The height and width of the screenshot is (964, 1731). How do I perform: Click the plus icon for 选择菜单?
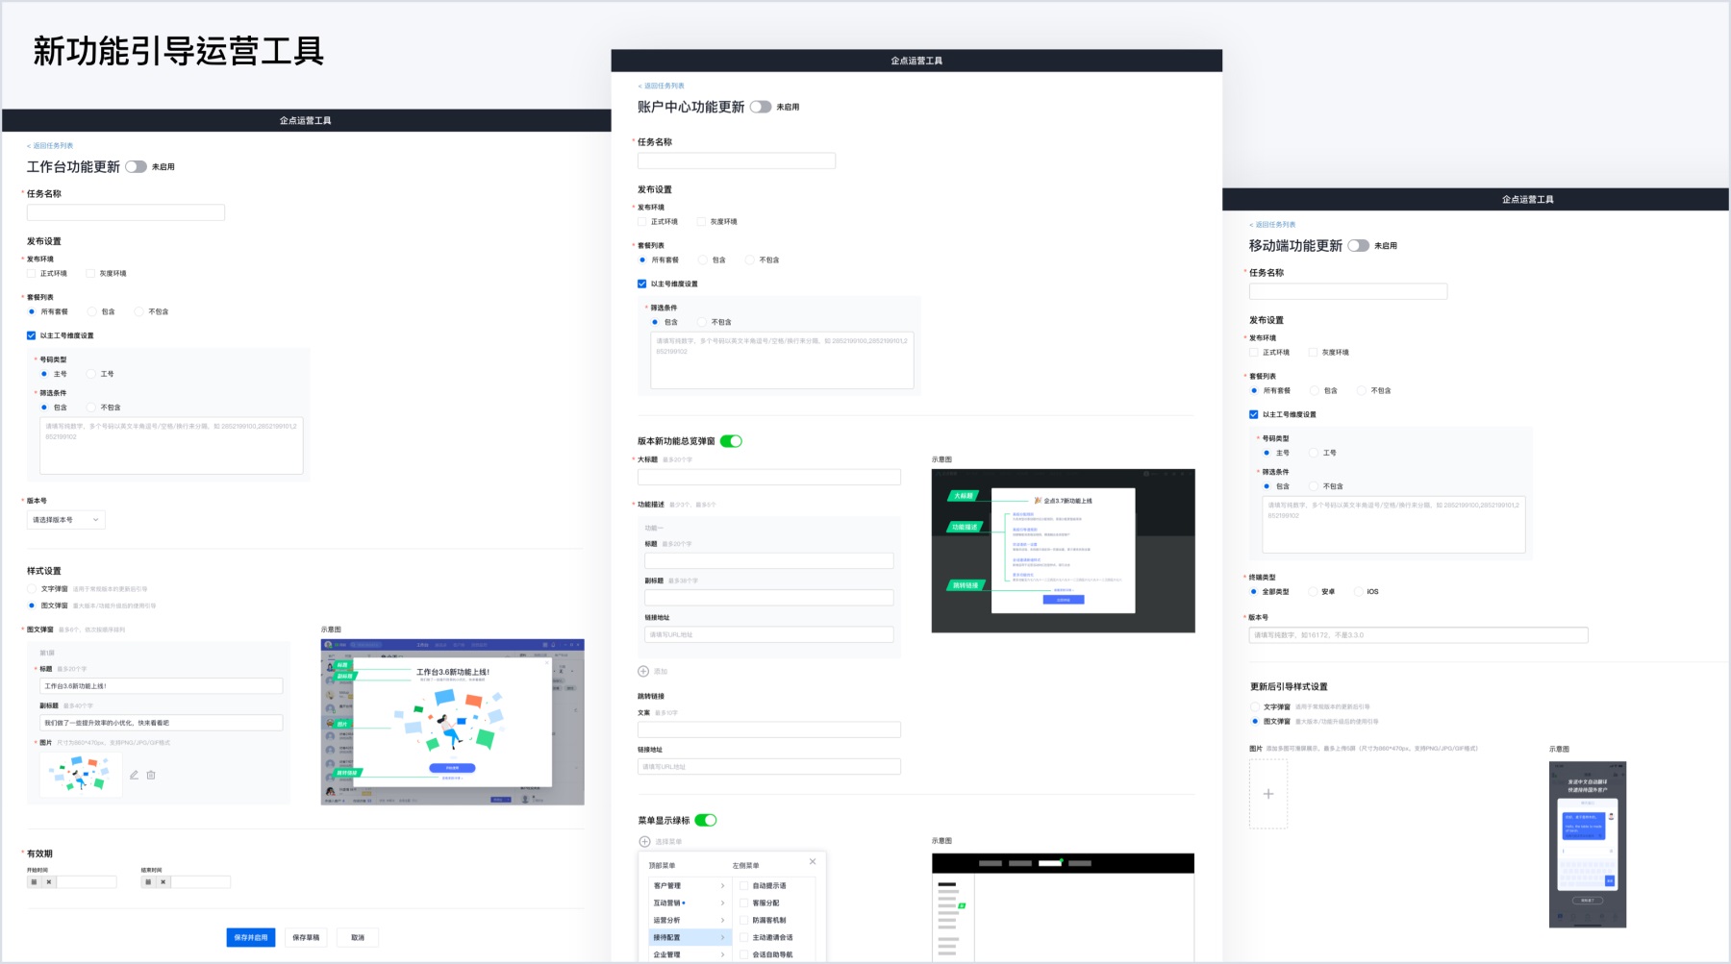(644, 841)
